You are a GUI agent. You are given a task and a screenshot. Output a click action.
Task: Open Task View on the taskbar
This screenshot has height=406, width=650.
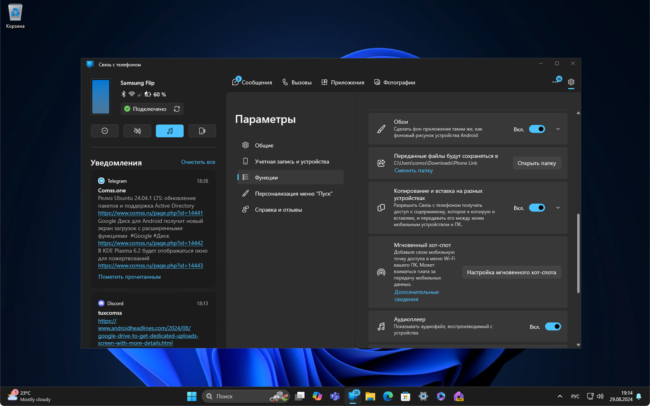tap(300, 396)
